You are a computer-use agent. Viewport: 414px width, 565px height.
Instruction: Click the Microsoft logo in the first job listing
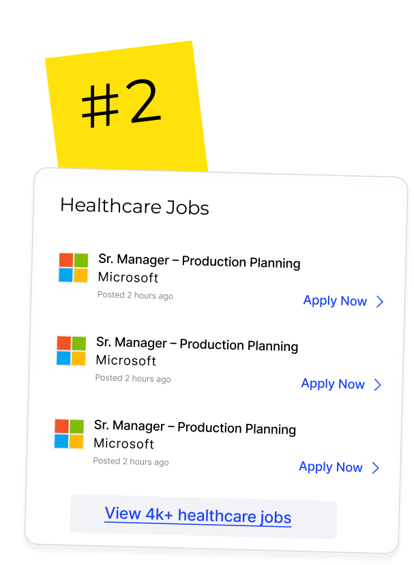[x=73, y=267]
